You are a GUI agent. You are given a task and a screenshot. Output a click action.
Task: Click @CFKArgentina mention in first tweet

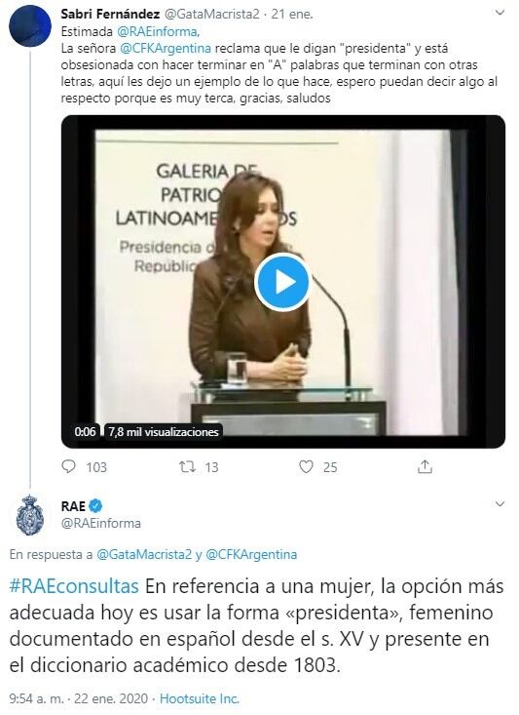click(166, 49)
